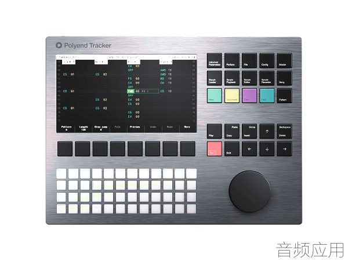Click the screen key below Undo label
348x261 pixels.
[153, 148]
